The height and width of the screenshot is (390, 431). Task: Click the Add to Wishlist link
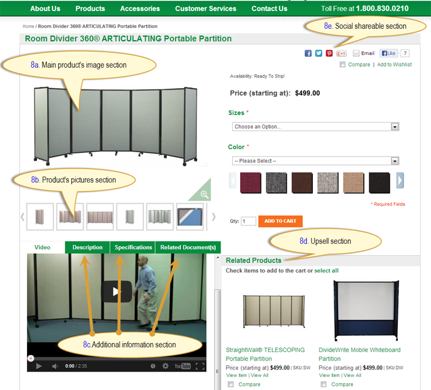[x=395, y=65]
